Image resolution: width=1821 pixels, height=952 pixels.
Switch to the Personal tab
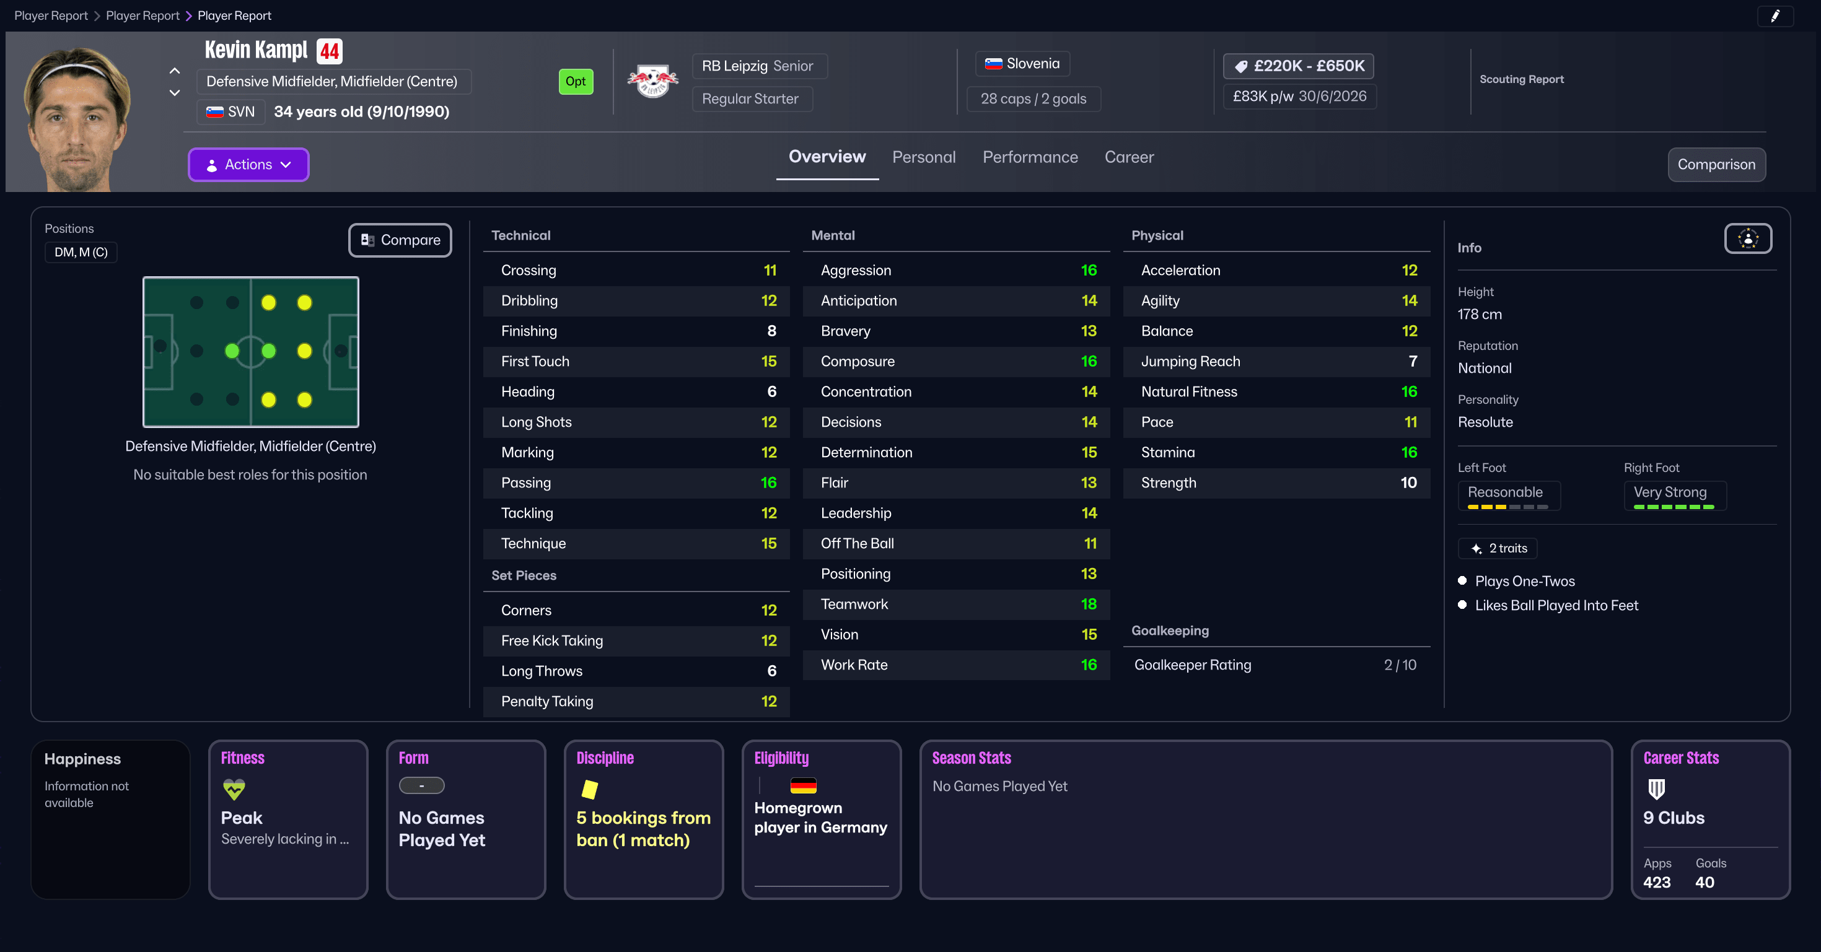pyautogui.click(x=923, y=157)
